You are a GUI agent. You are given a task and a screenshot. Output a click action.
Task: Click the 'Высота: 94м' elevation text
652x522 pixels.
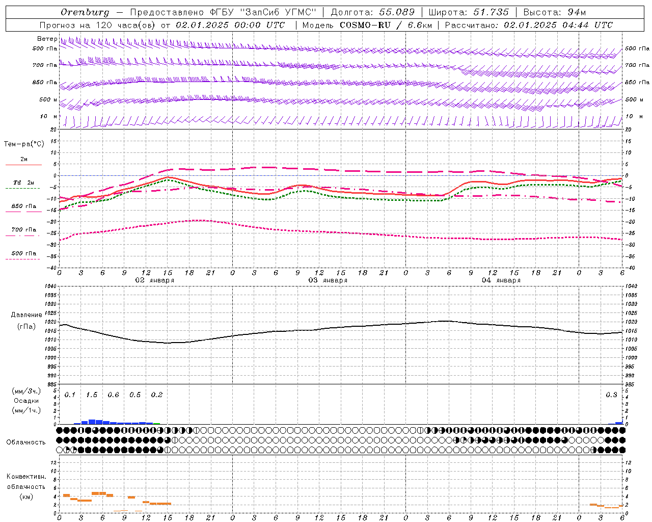pos(555,12)
